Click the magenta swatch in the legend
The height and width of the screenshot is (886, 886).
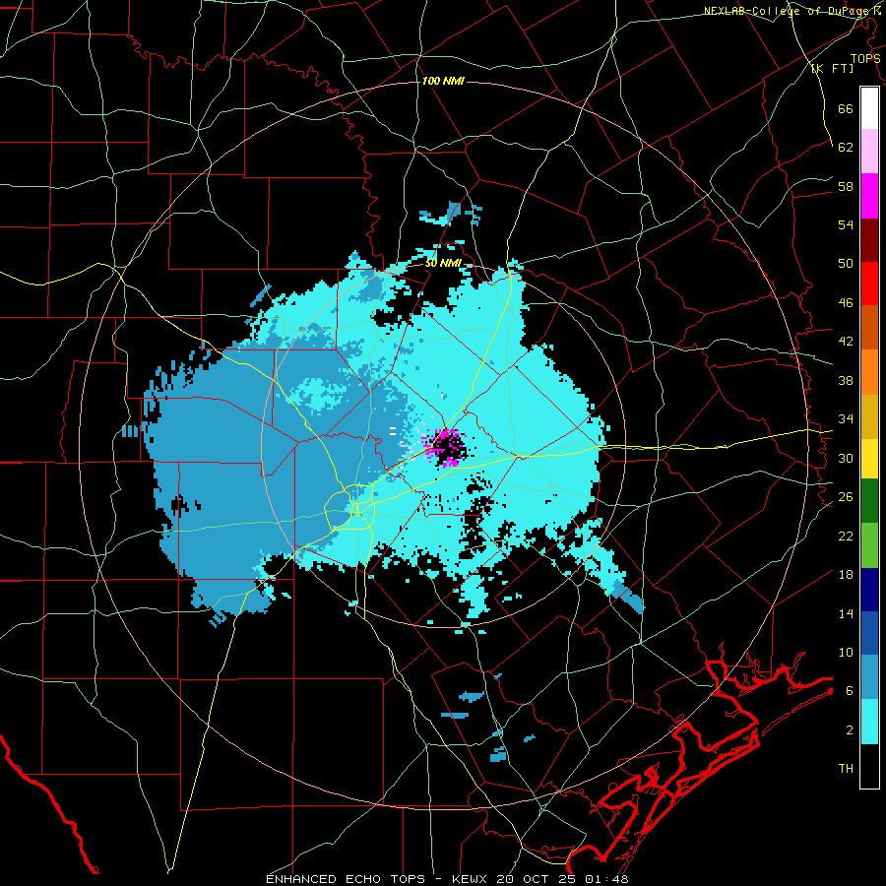tap(869, 196)
